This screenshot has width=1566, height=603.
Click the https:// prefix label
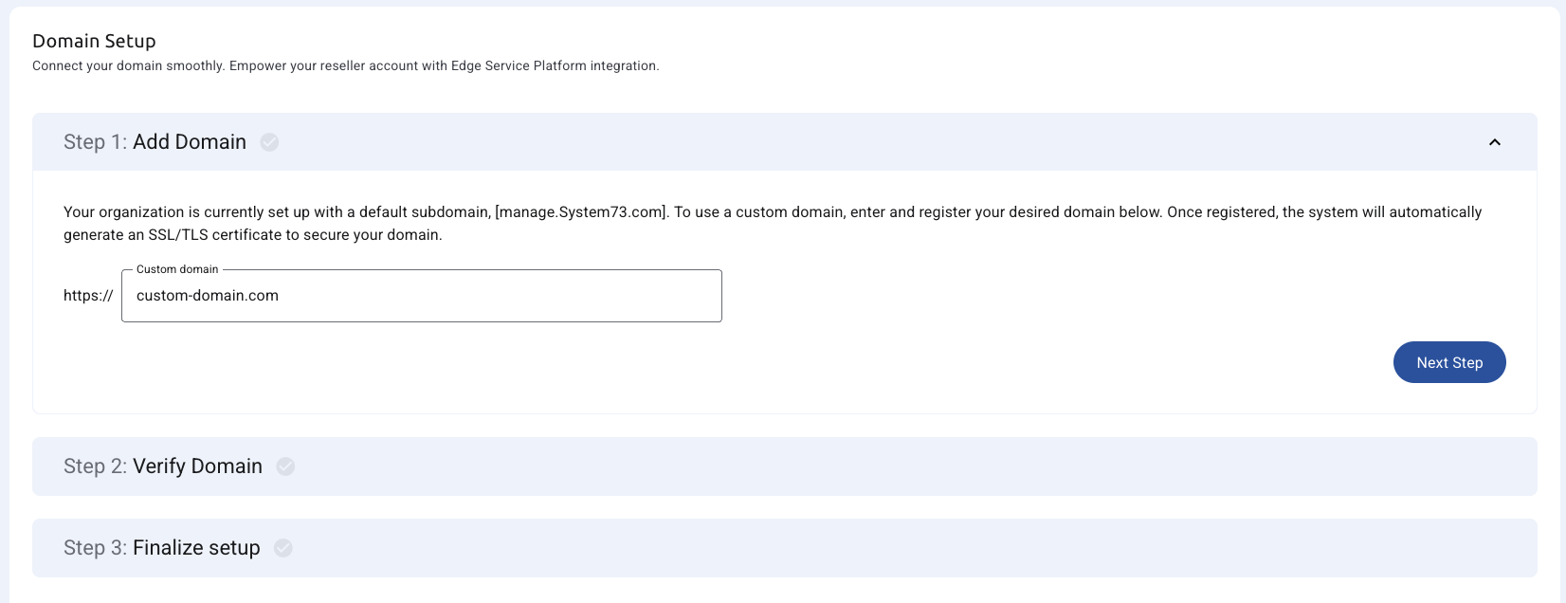click(88, 296)
